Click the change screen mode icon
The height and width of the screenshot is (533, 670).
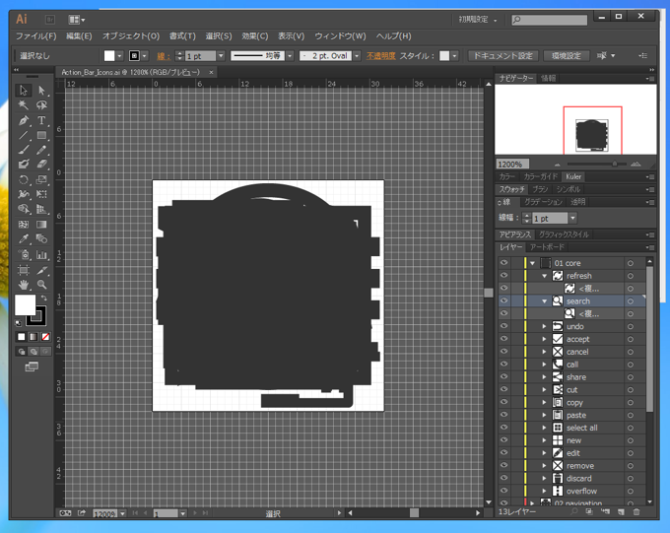pos(32,366)
